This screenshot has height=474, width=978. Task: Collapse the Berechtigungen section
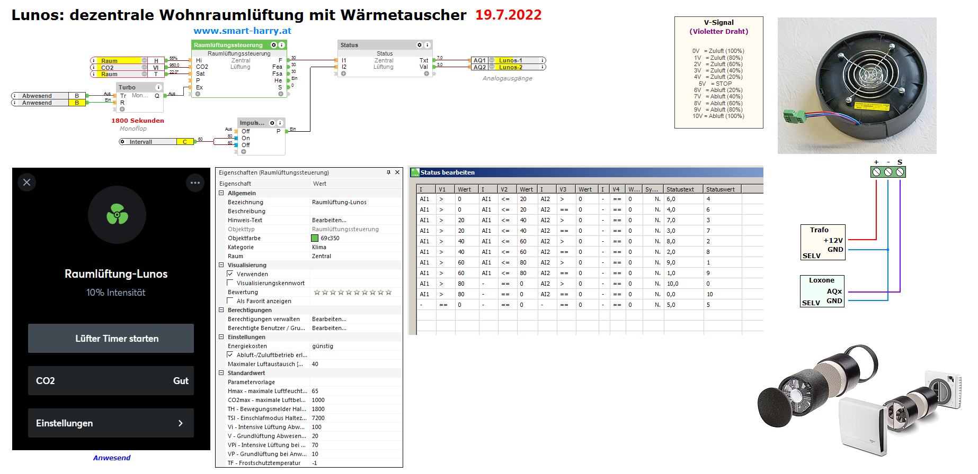pos(221,310)
